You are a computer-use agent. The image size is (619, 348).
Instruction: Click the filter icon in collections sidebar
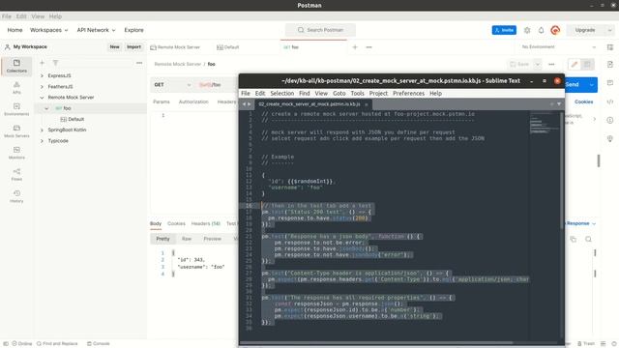coord(56,63)
